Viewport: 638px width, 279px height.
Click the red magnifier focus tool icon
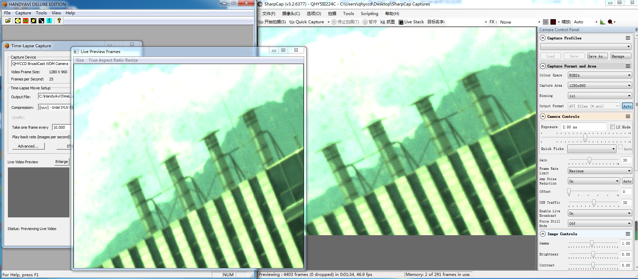click(610, 22)
